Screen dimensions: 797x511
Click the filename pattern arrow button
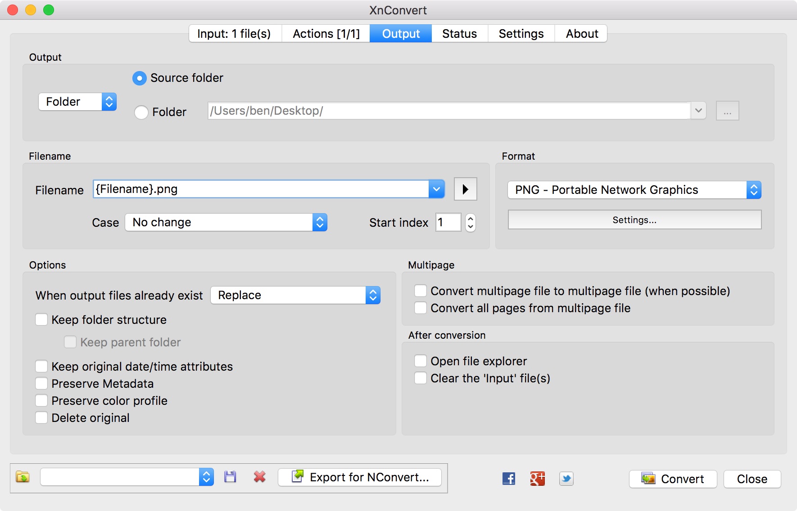465,189
